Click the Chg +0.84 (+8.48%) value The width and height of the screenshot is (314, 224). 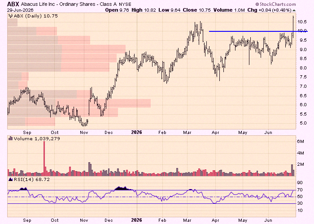269,10
